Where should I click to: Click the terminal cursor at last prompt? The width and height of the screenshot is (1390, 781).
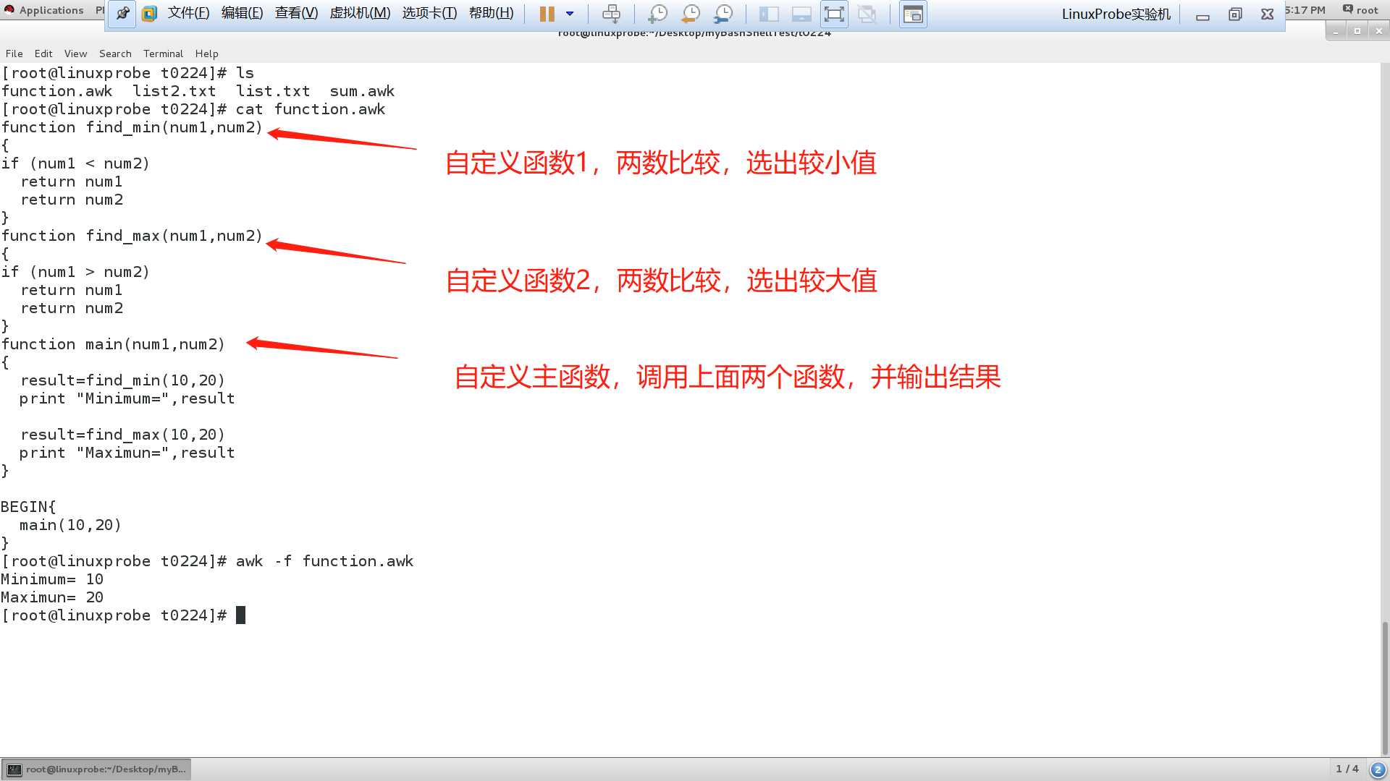pos(241,615)
